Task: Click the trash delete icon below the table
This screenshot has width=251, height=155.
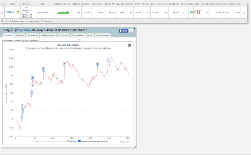Action: click(3, 21)
